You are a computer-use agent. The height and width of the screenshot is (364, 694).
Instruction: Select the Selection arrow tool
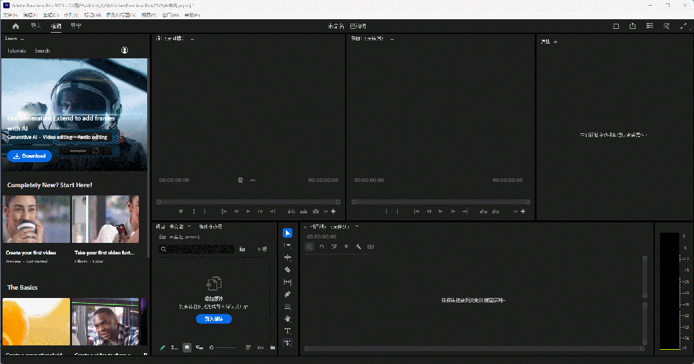click(x=287, y=233)
